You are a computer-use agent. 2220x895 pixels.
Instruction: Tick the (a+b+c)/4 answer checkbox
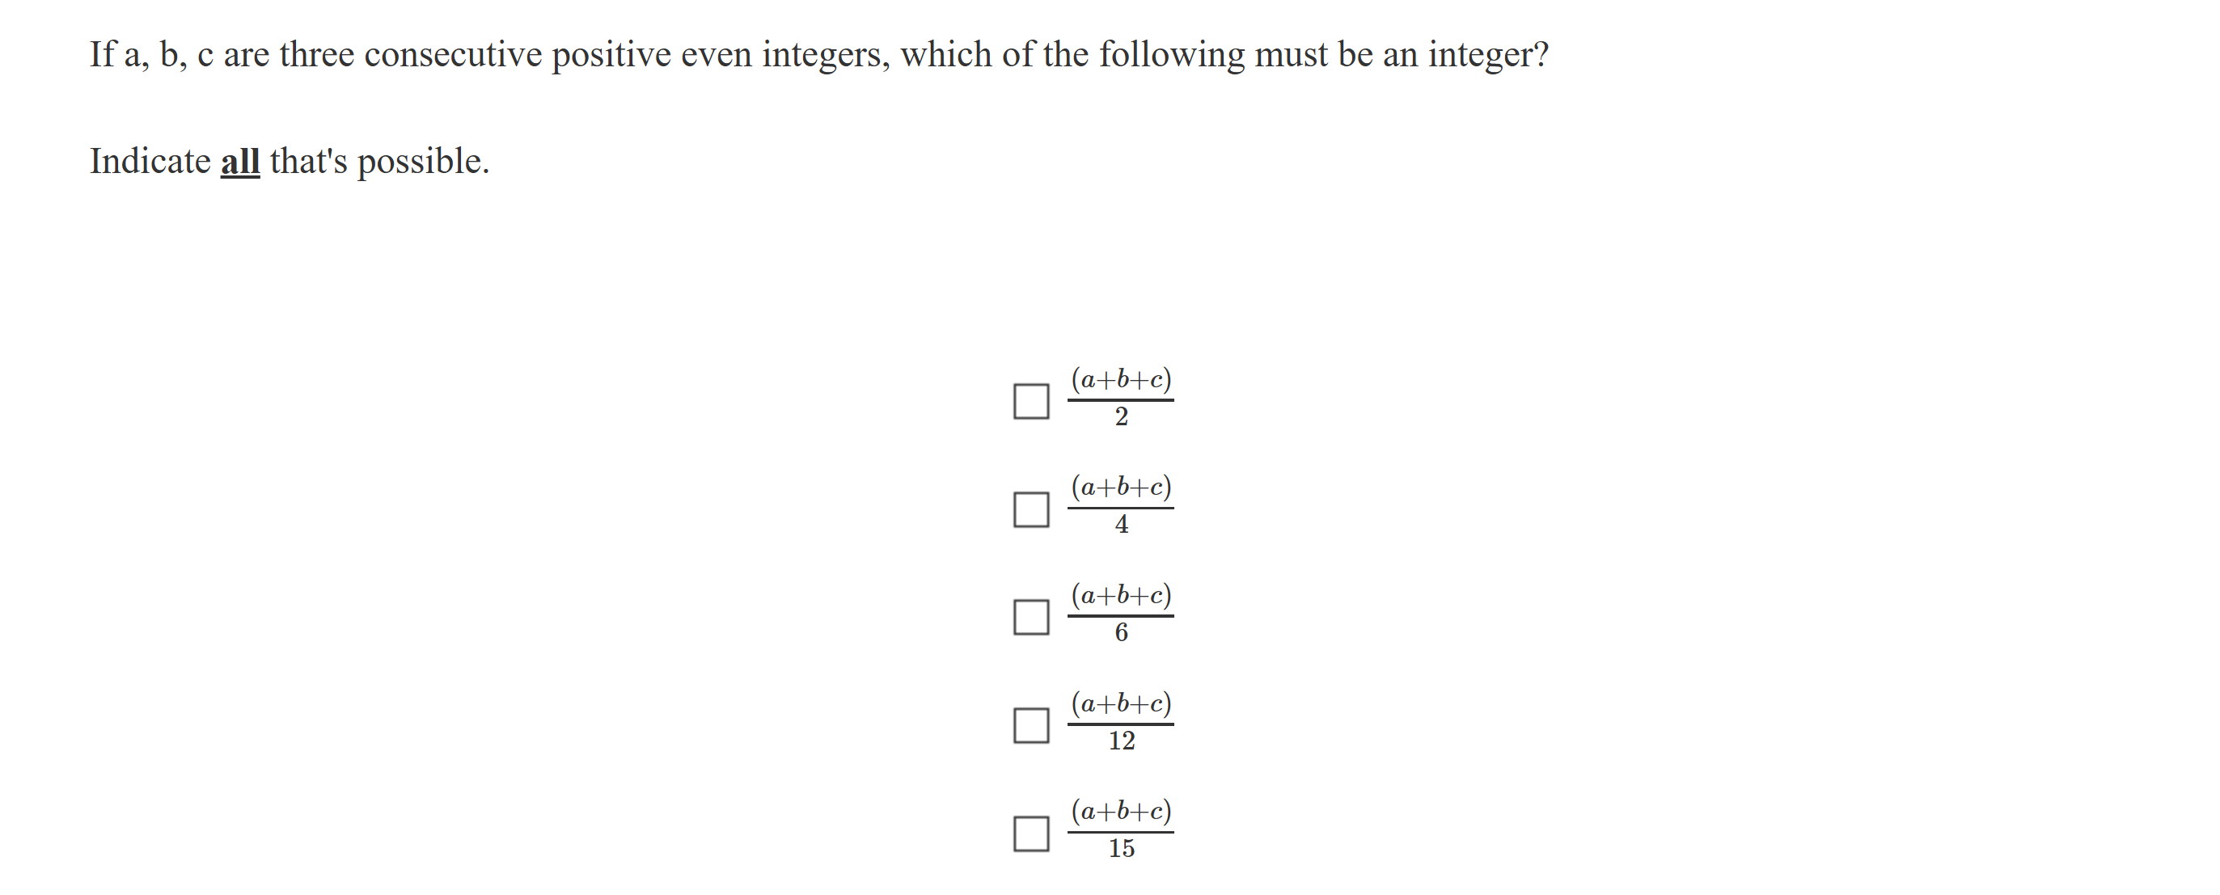tap(1030, 509)
